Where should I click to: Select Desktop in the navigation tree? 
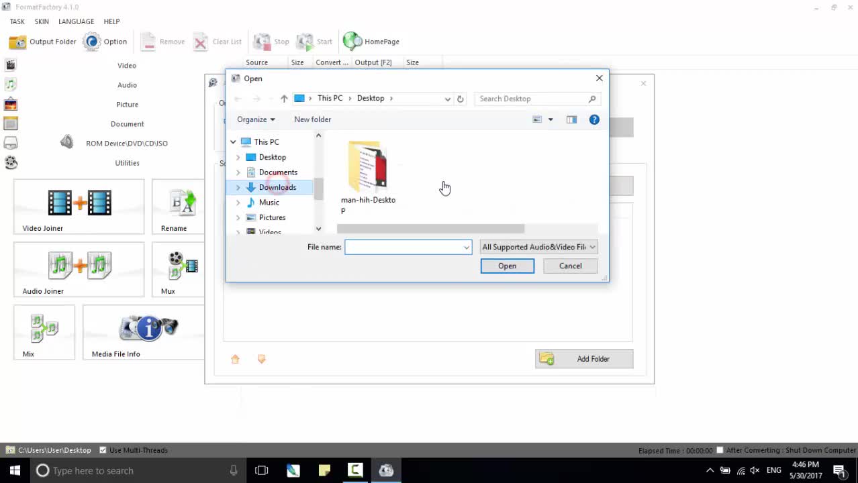[272, 157]
